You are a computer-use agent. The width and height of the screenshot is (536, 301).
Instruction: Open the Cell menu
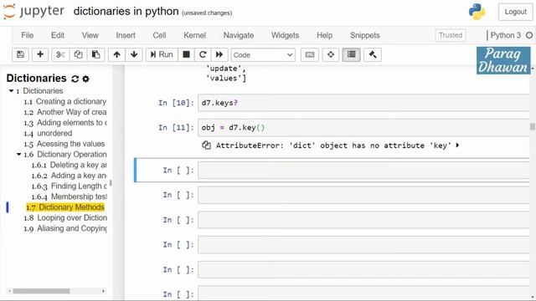coord(159,35)
